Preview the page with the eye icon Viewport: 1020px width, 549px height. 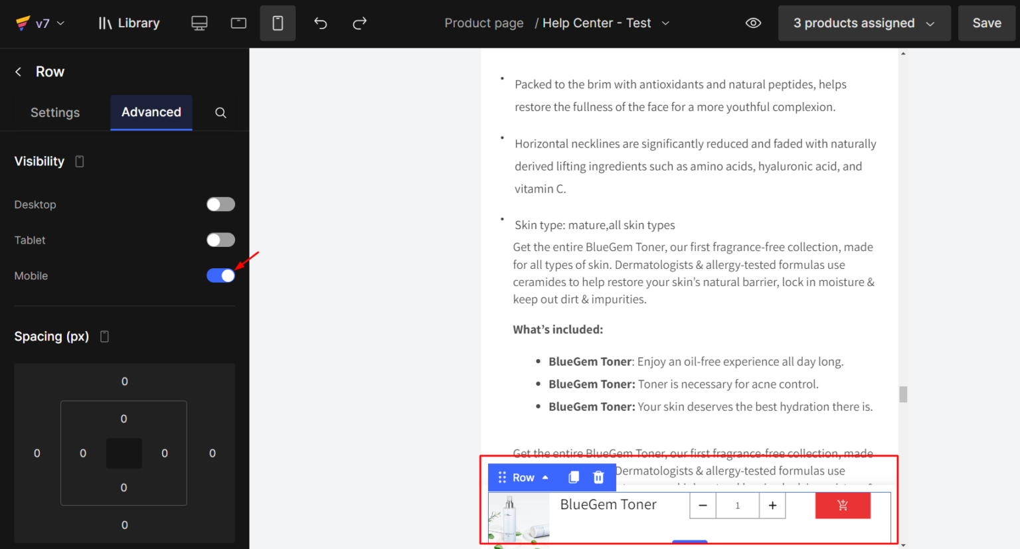[x=753, y=23]
